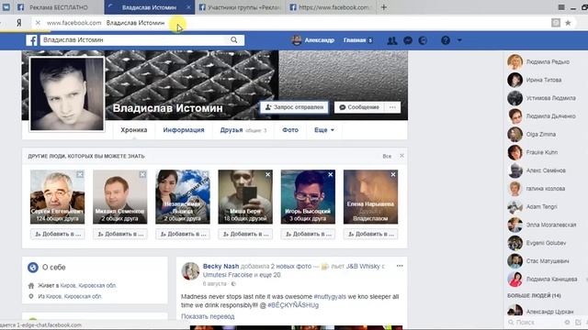Dismiss the Игорь Высоцкий suggestion card
Viewport: 588px width, 330px height.
point(331,174)
